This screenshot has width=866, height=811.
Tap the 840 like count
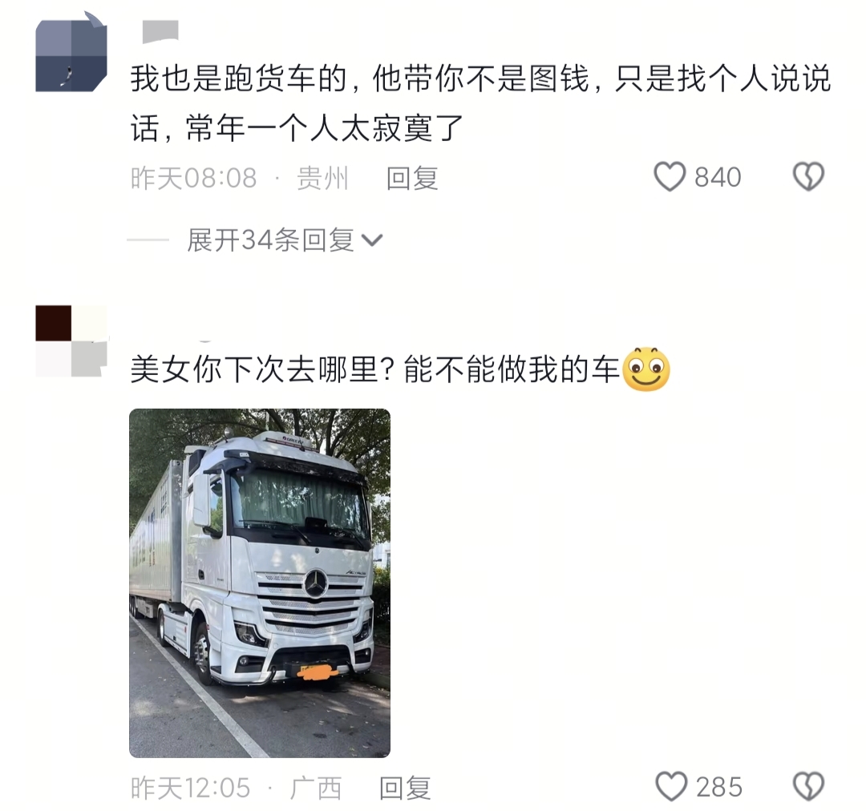pos(718,177)
